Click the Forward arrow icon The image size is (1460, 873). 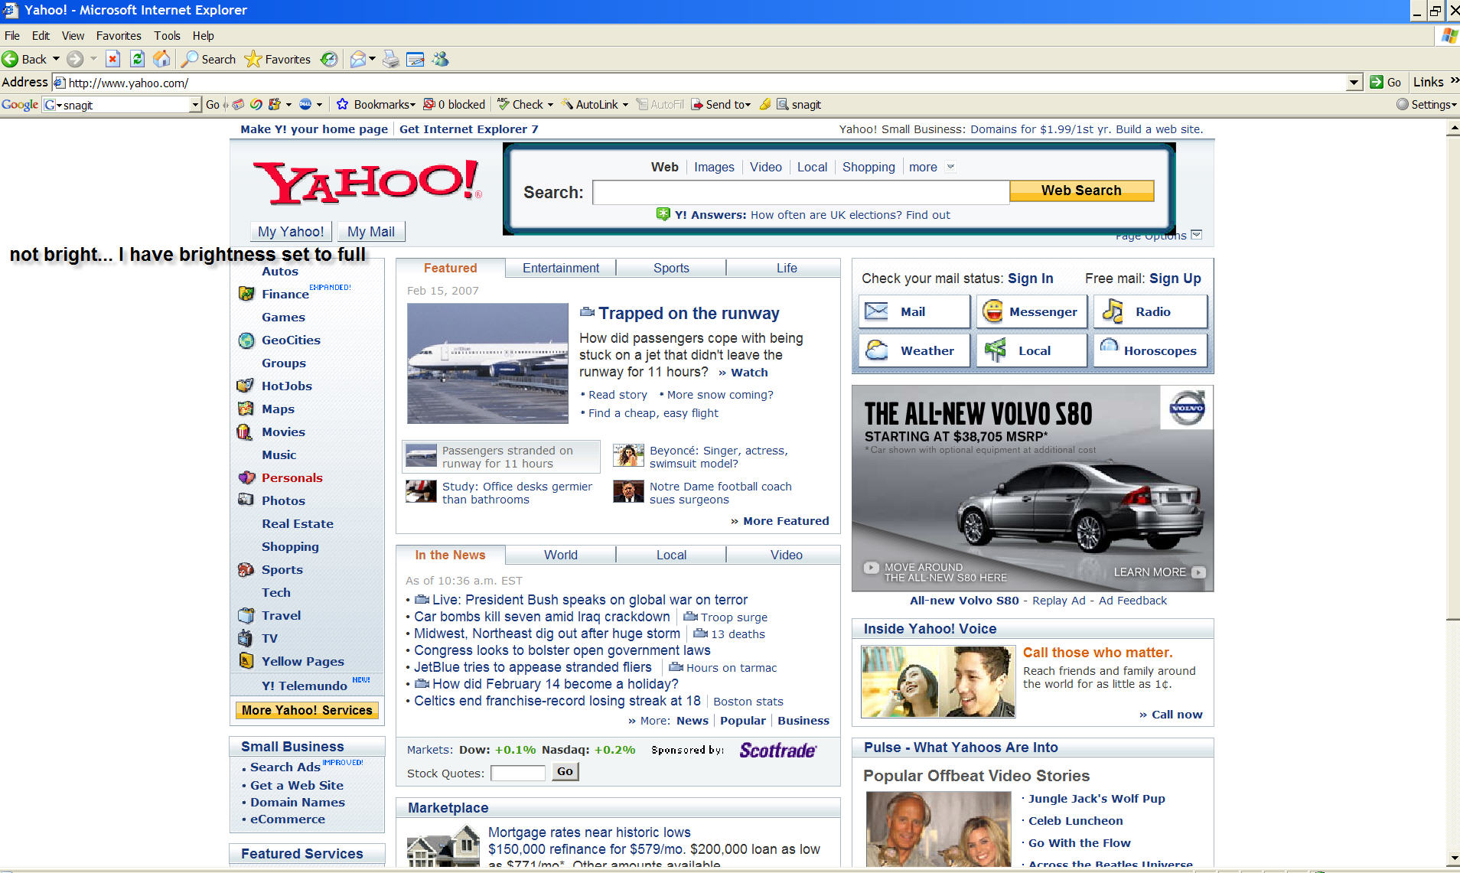[75, 59]
